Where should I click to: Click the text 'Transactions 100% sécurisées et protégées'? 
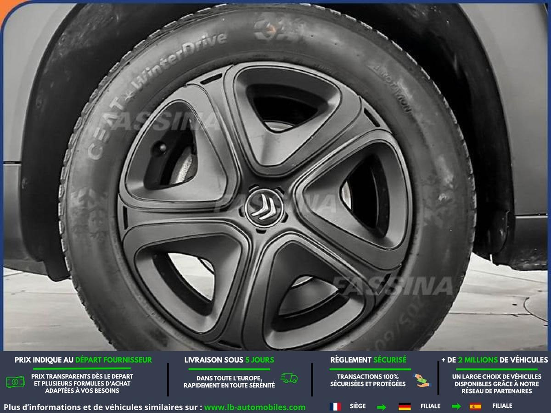click(x=368, y=380)
